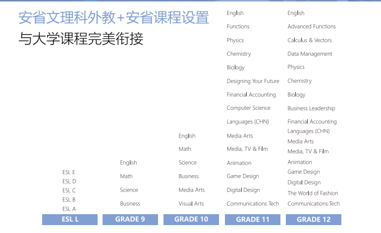Click the GRADE 11 label box
This screenshot has height=233, width=381.
[x=253, y=220]
